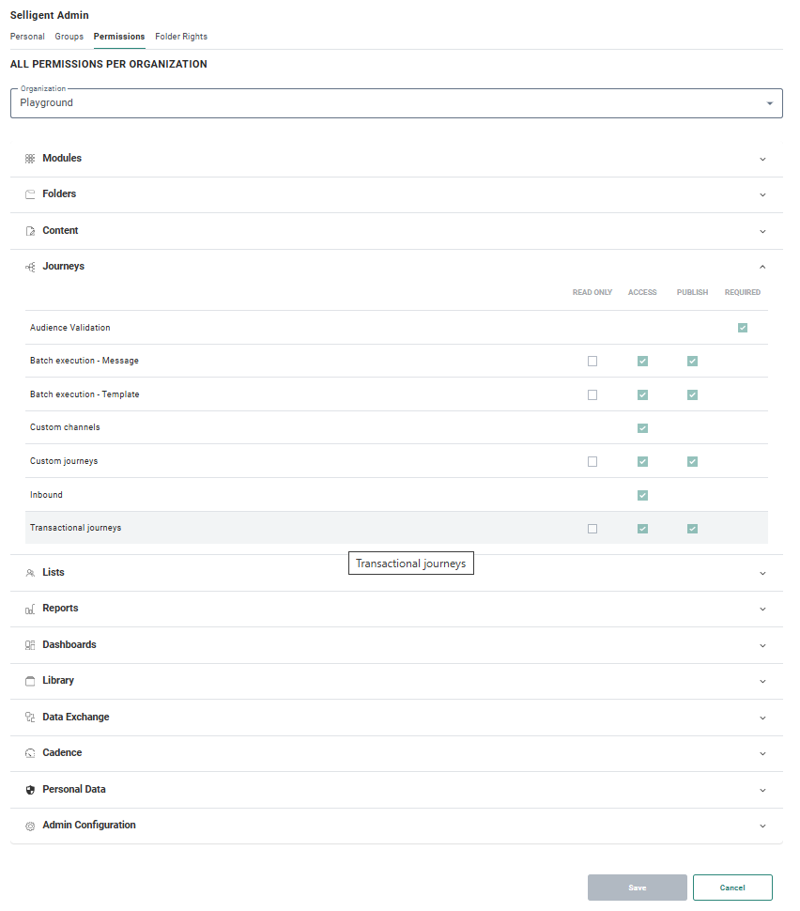The image size is (800, 911).
Task: Click the Data Exchange section icon
Action: pyautogui.click(x=30, y=718)
